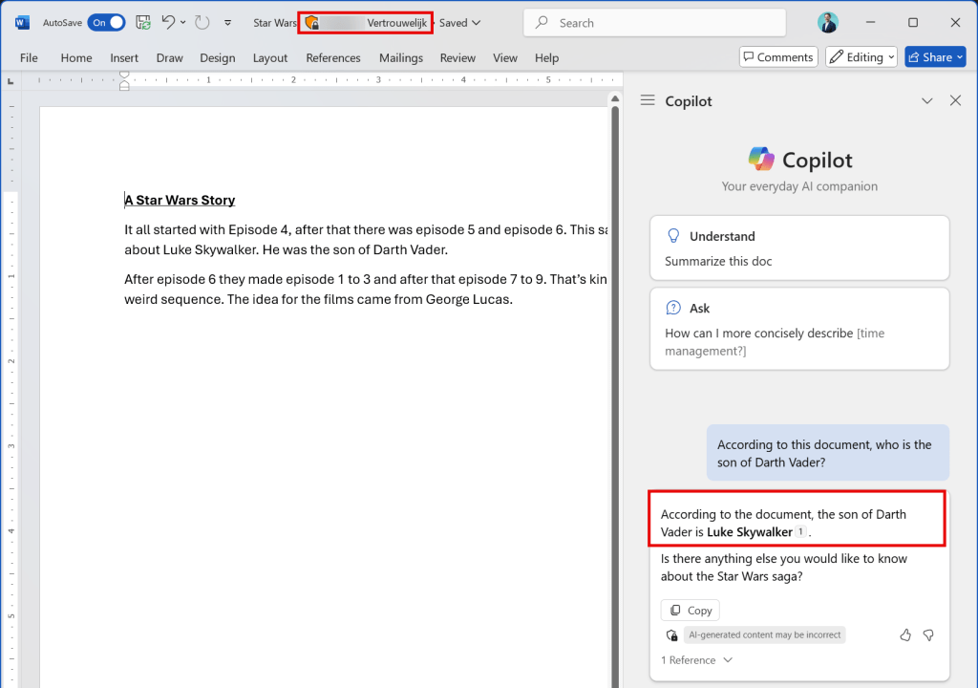Click the Save icon in title bar
The height and width of the screenshot is (688, 978).
(143, 22)
